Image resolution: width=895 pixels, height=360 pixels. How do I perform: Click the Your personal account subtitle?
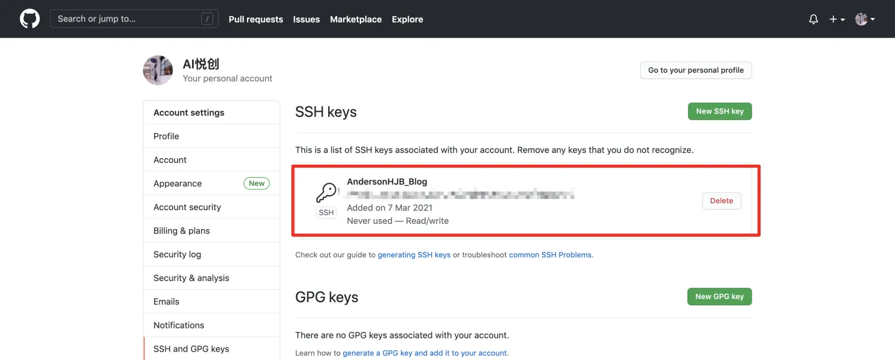pyautogui.click(x=227, y=78)
